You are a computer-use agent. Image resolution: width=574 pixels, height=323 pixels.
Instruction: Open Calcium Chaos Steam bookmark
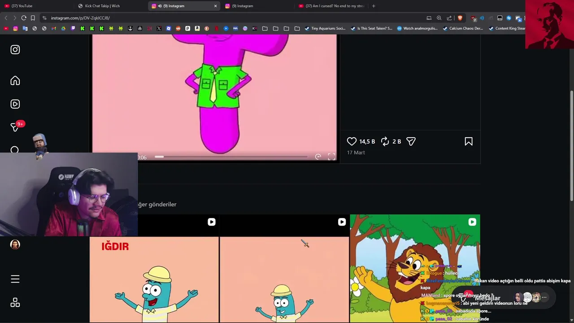coord(463,28)
